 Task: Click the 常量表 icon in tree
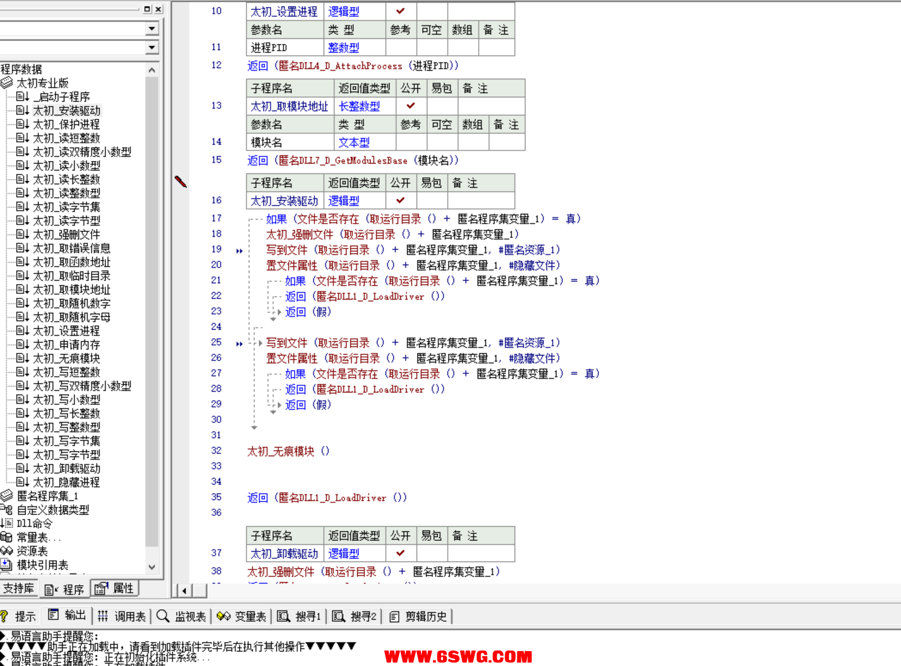click(x=6, y=537)
